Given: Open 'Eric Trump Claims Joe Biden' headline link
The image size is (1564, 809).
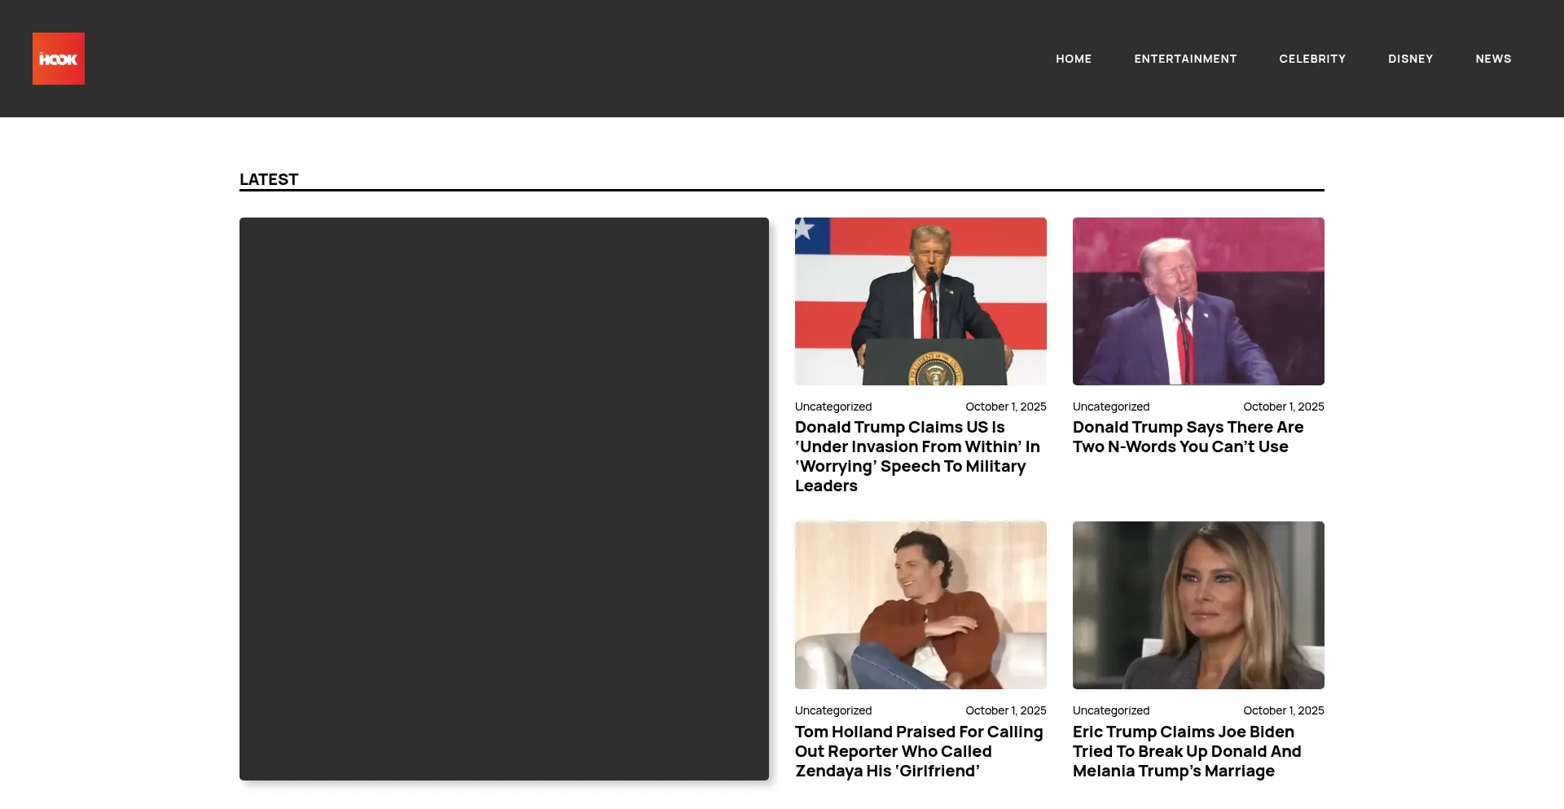Looking at the screenshot, I should pos(1186,751).
